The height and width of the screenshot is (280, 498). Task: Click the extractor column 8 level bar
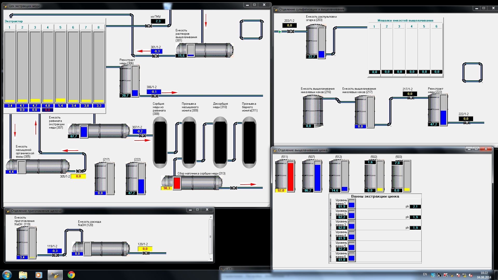pos(99,67)
